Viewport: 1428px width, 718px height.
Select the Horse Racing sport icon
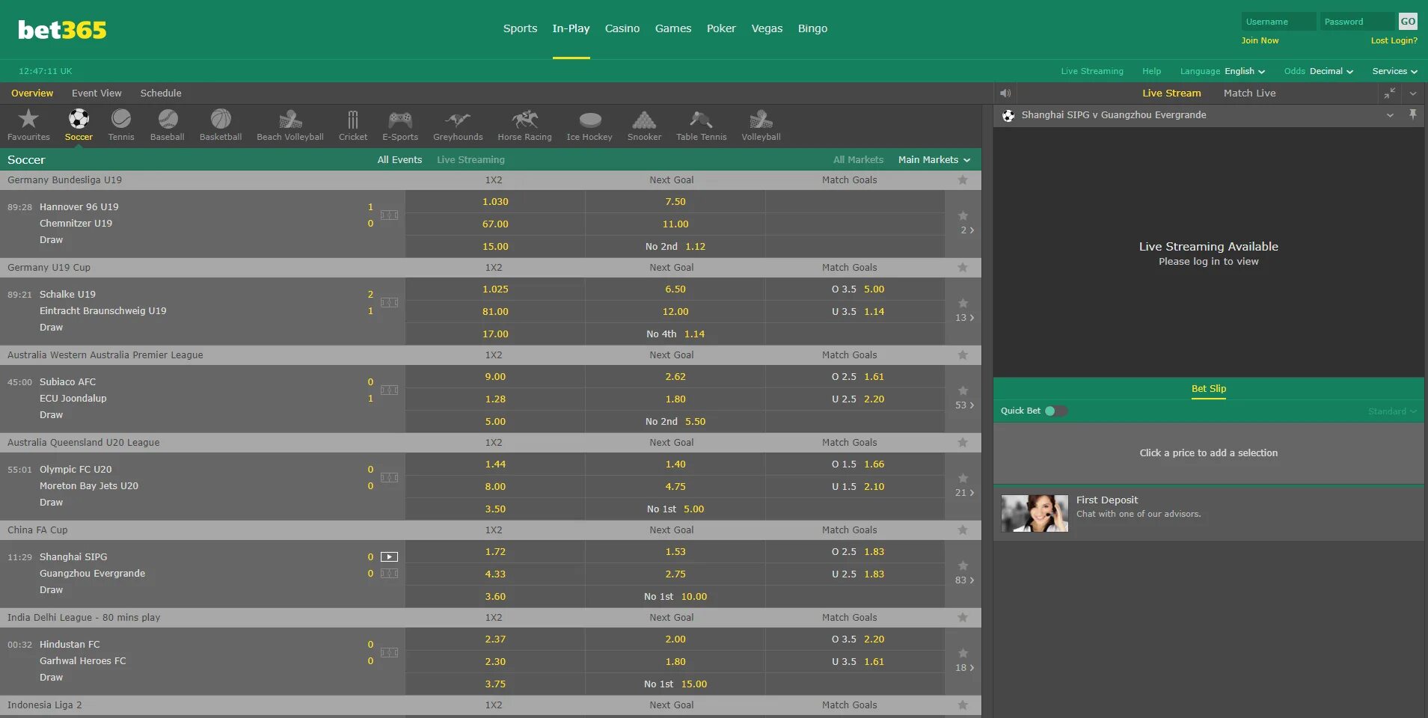point(525,120)
